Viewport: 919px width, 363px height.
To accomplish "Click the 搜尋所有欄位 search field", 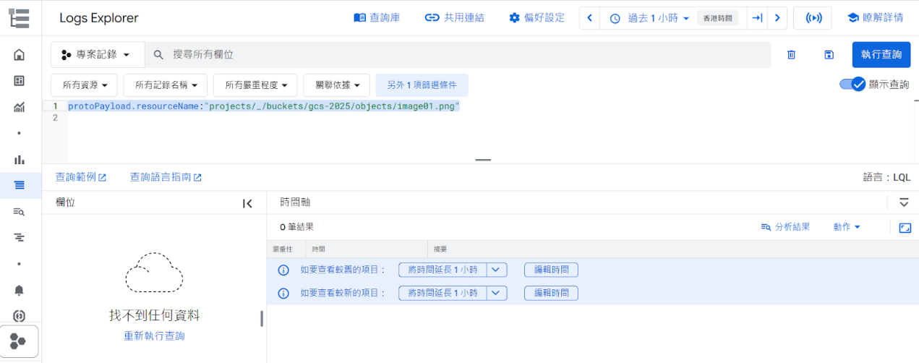I will click(x=463, y=55).
